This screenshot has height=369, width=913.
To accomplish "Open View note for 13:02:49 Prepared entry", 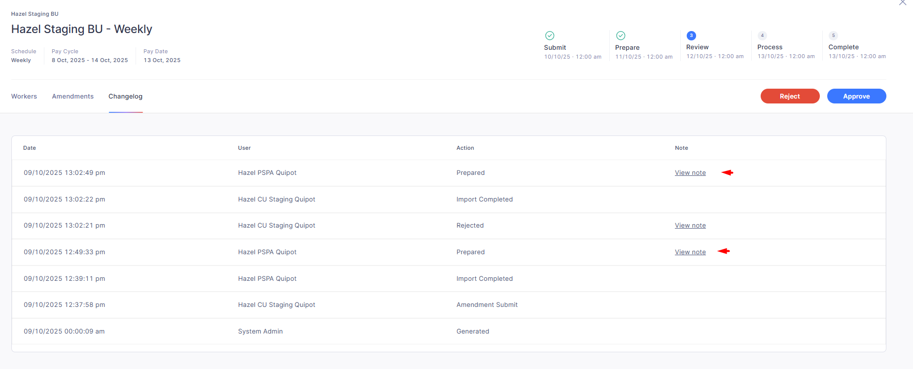I will click(690, 173).
